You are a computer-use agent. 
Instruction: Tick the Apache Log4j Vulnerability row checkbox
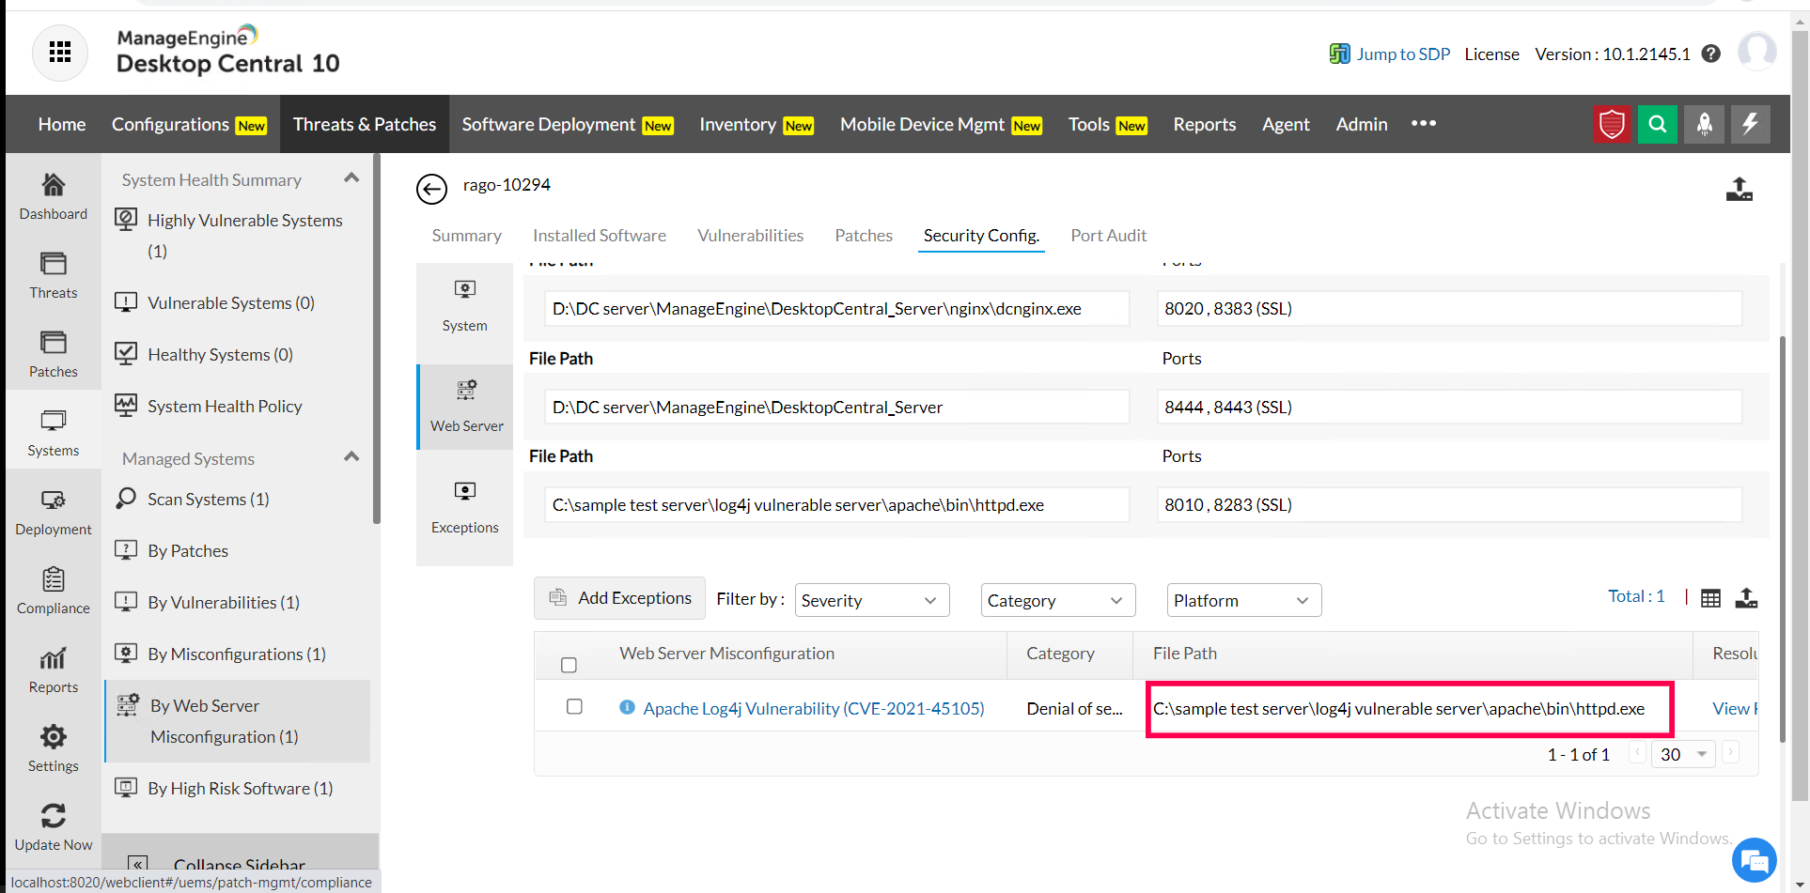[574, 707]
